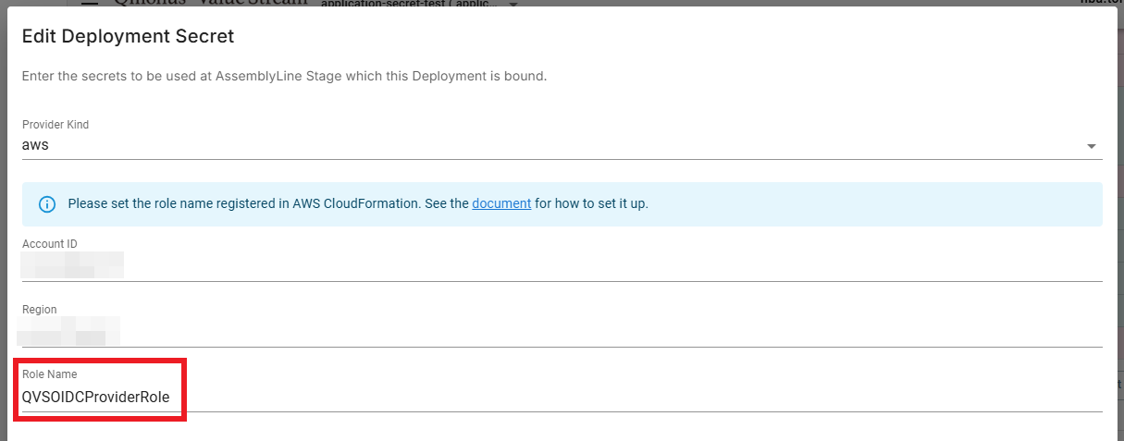This screenshot has height=441, width=1124.
Task: Open the application-secret-test selector in header
Action: click(407, 4)
